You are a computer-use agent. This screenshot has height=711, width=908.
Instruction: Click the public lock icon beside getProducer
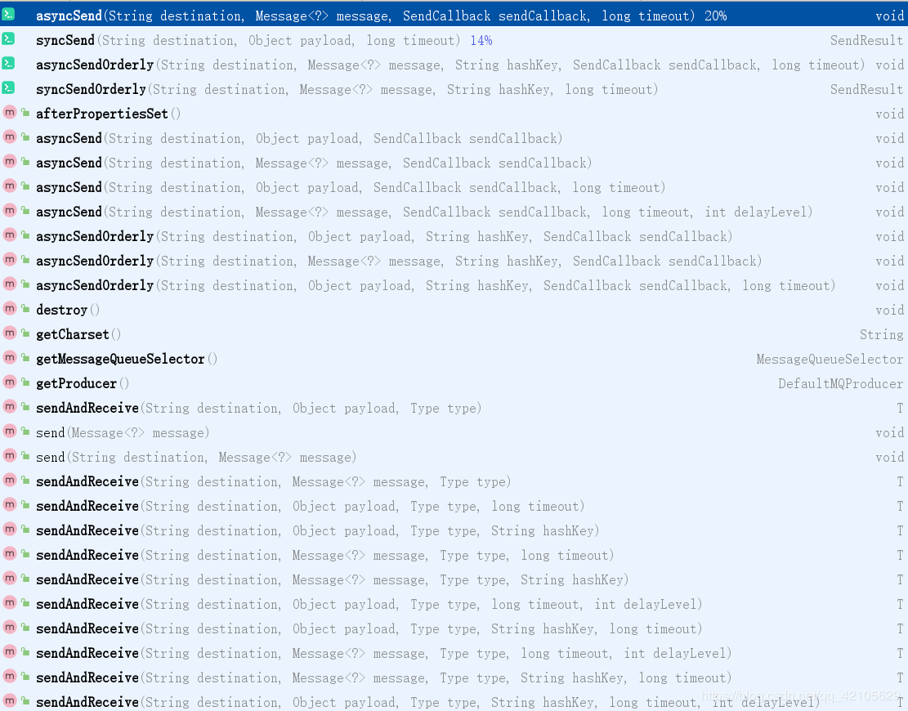pos(24,383)
